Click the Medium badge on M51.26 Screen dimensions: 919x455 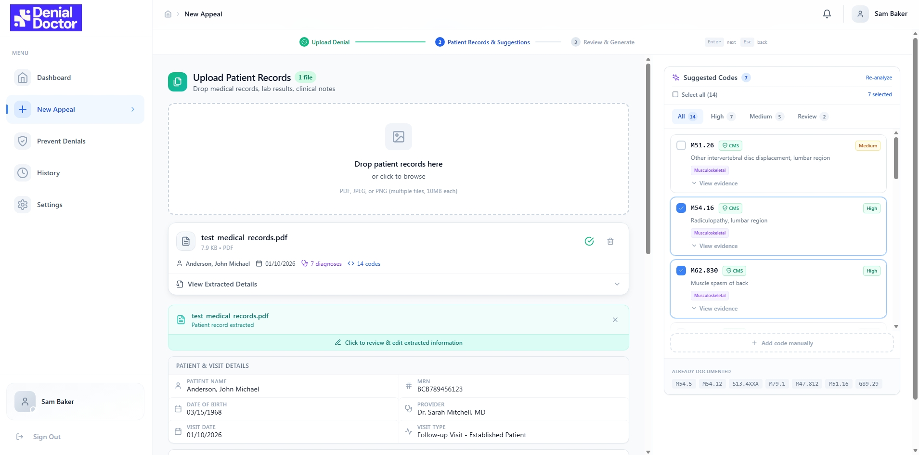[868, 146]
